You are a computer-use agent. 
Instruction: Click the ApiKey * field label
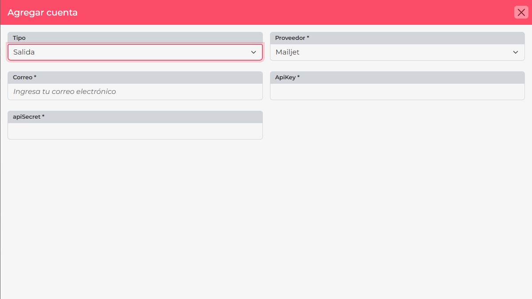287,78
